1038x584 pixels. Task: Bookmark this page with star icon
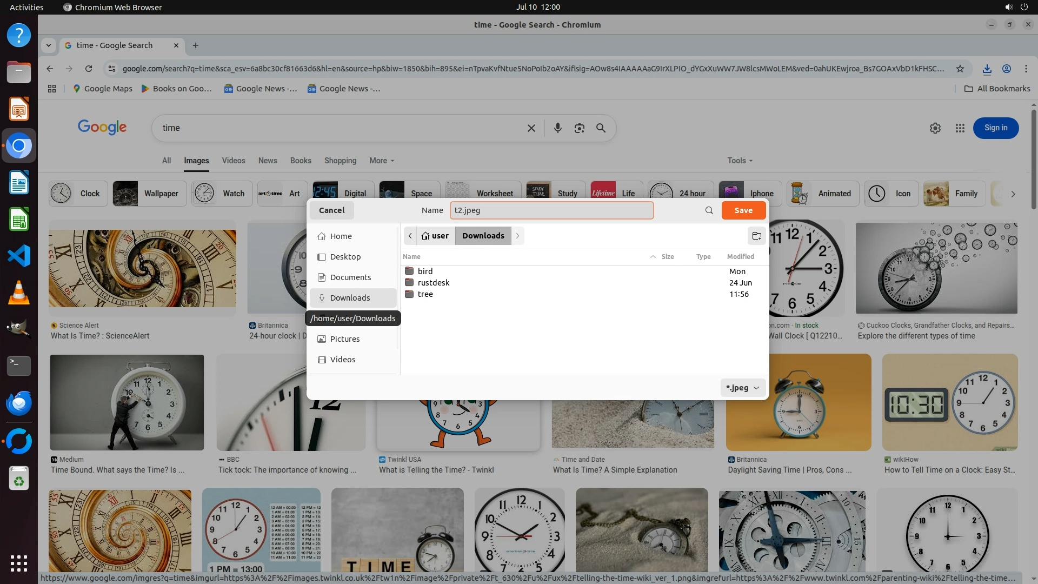[960, 69]
